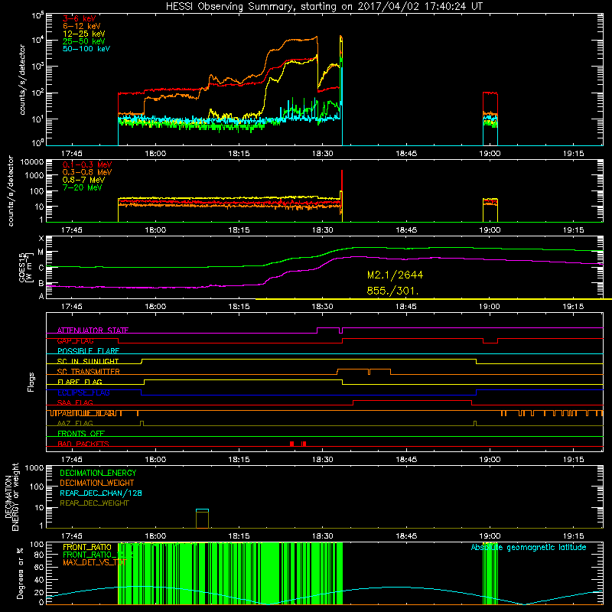
Task: Select the POSSIBLE_FLARE flag label
Action: 88,351
